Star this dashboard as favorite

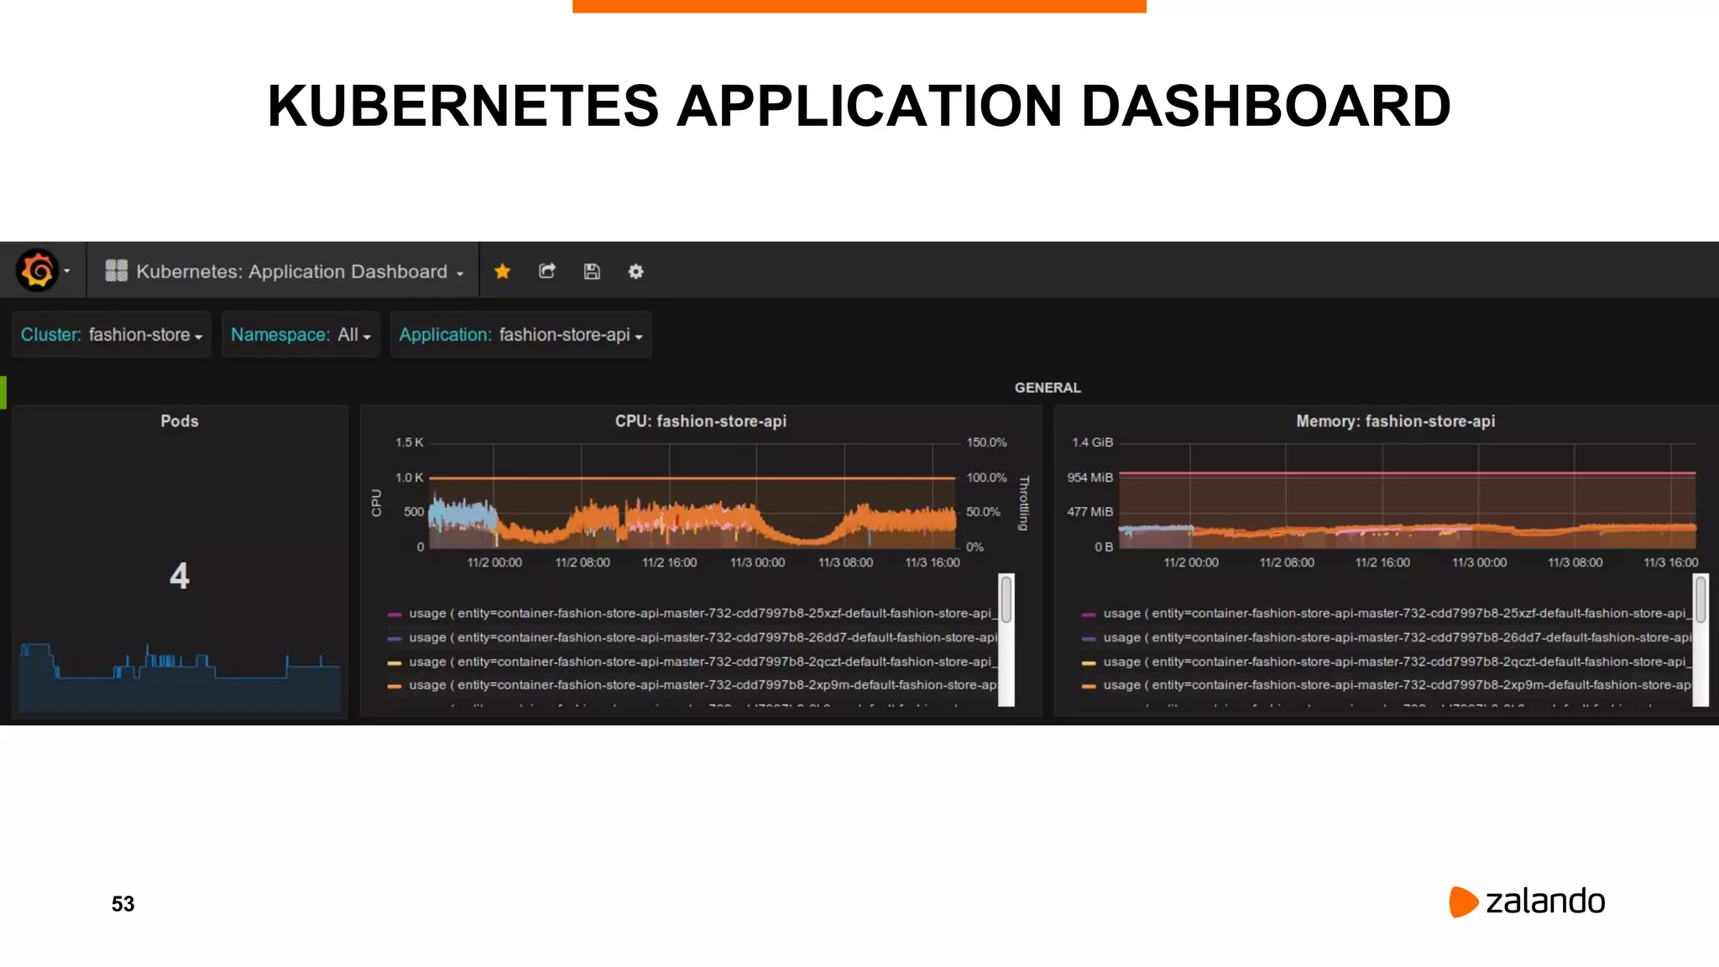tap(502, 271)
